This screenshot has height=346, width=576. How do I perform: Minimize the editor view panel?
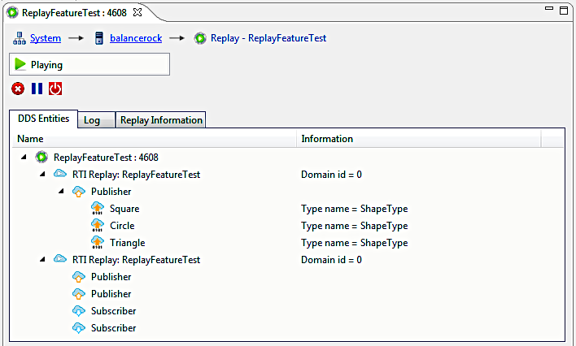point(549,8)
